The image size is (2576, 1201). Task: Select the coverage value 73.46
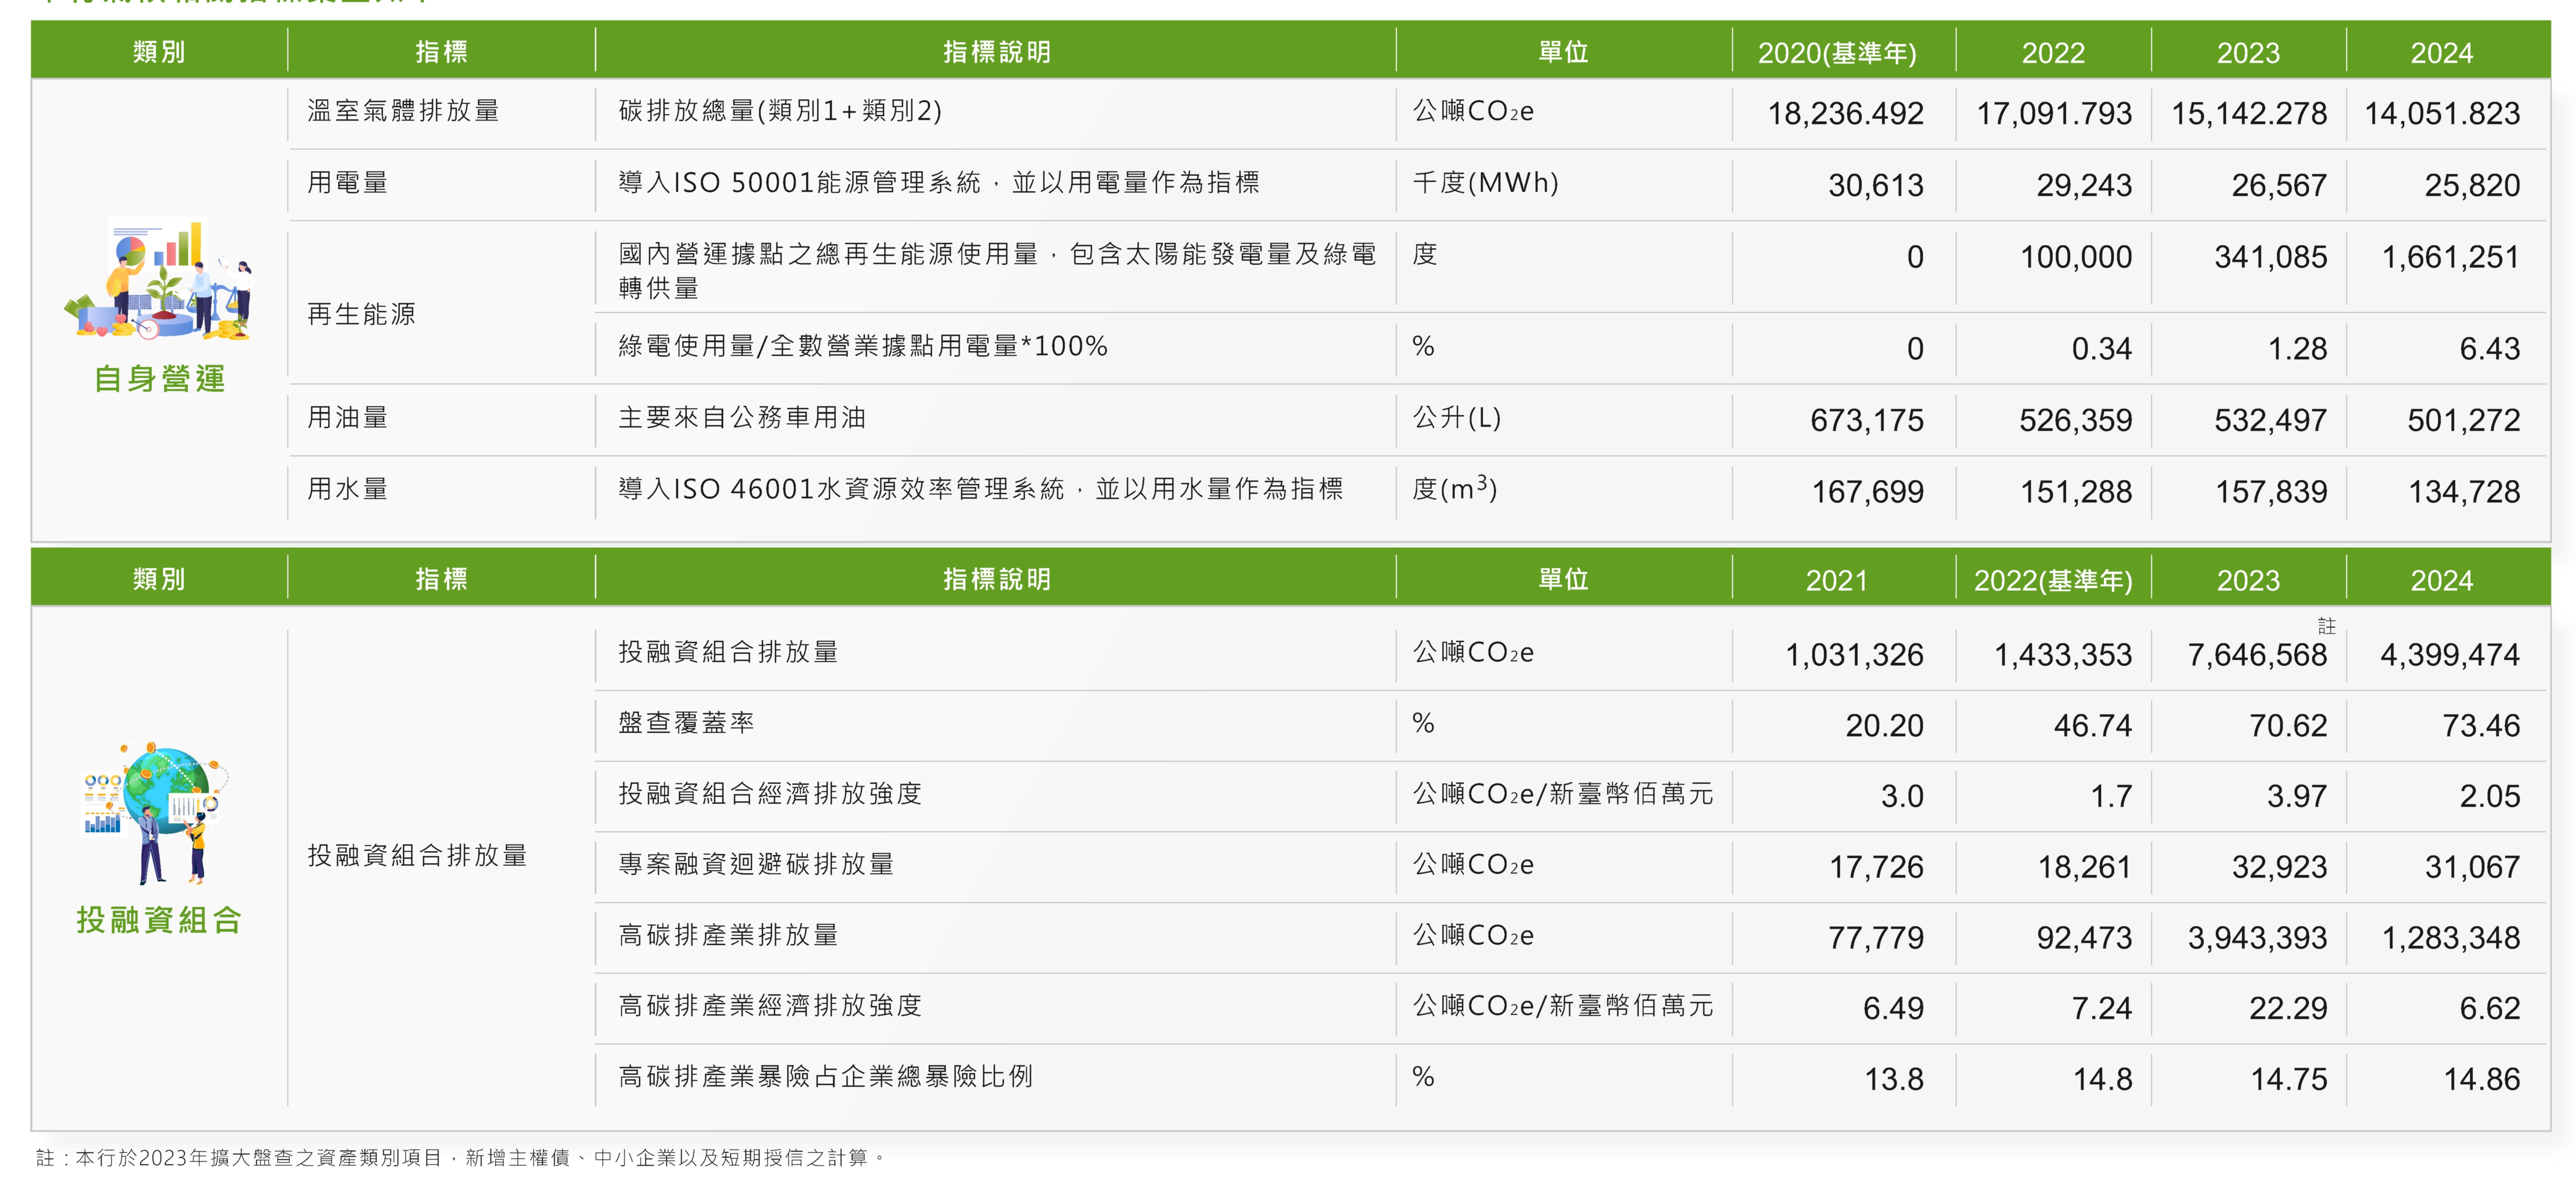coord(2481,726)
